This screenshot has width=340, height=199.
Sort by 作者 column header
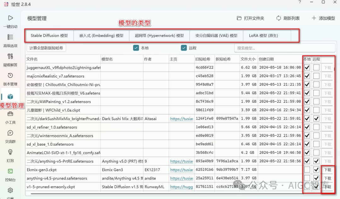[156, 59]
